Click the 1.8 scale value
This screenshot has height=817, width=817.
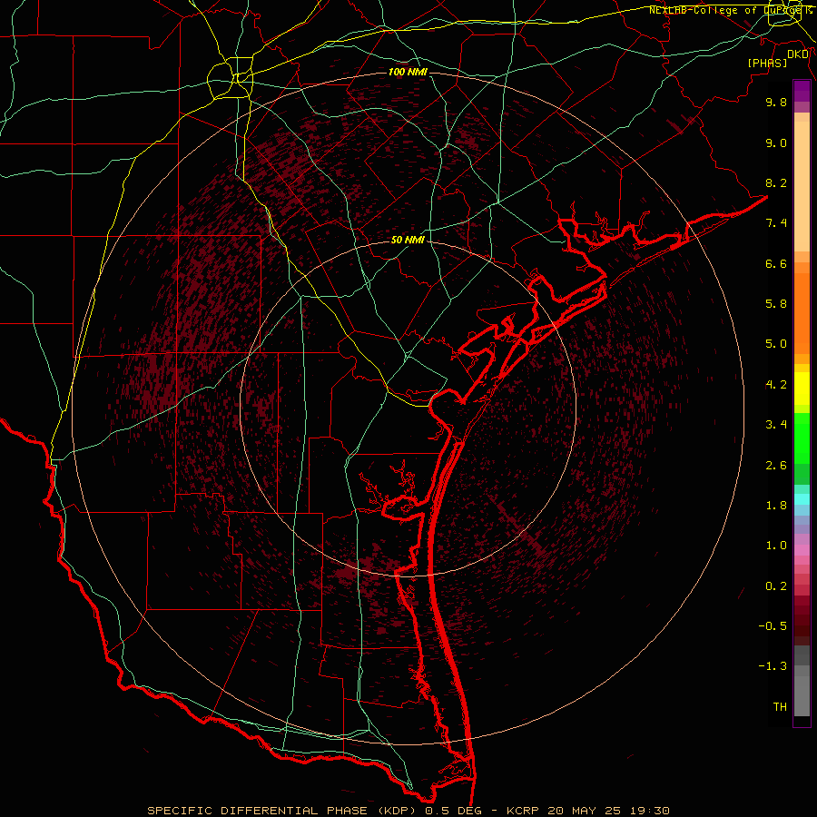coord(776,506)
